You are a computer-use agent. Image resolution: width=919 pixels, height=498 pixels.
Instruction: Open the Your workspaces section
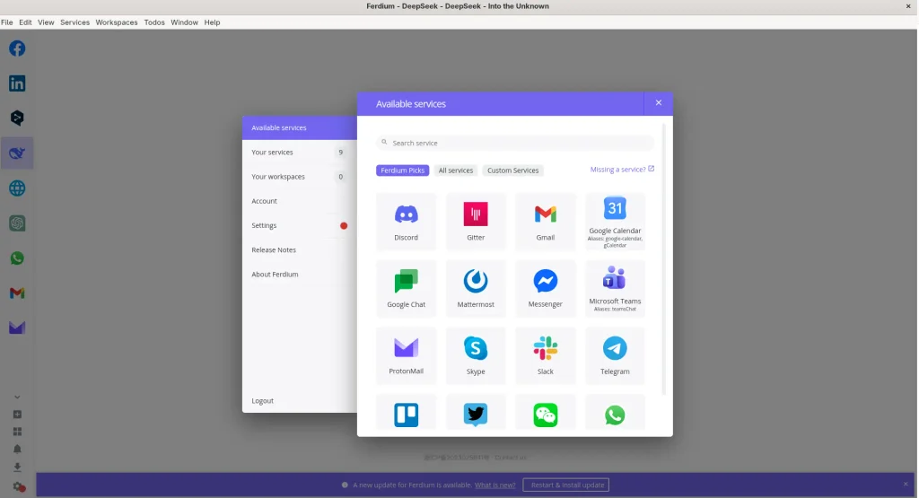click(300, 177)
